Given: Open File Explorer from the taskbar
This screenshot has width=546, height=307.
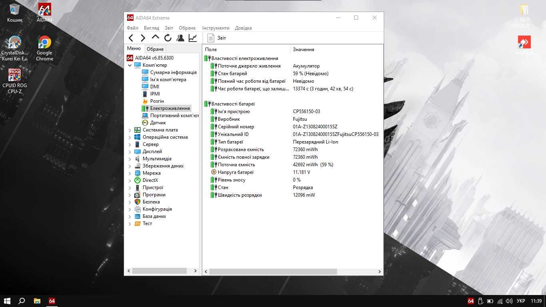Looking at the screenshot, I should 37,301.
